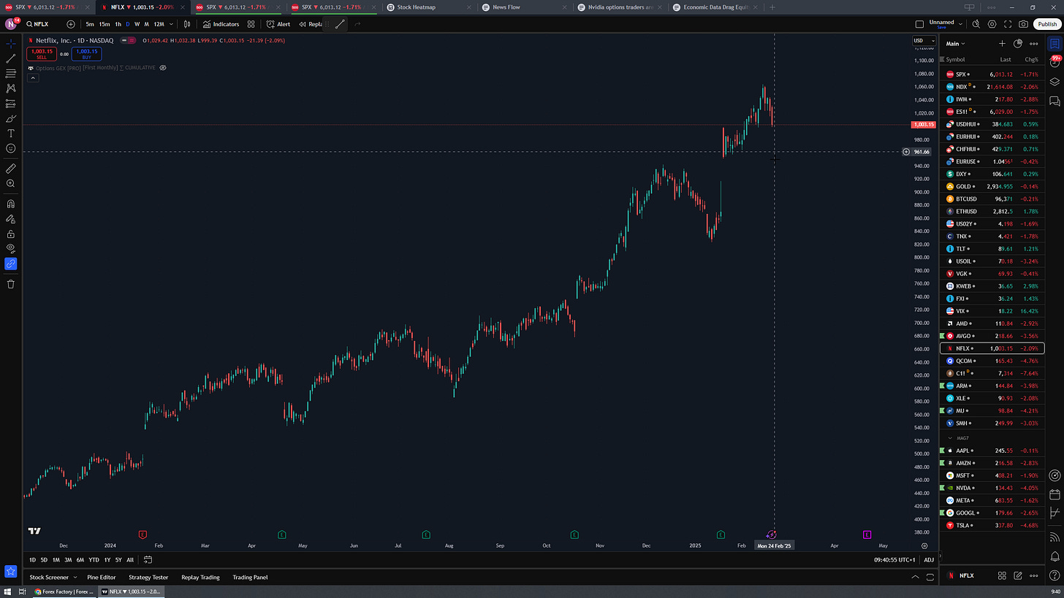
Task: Switch to the W weekly timeframe
Action: point(137,24)
